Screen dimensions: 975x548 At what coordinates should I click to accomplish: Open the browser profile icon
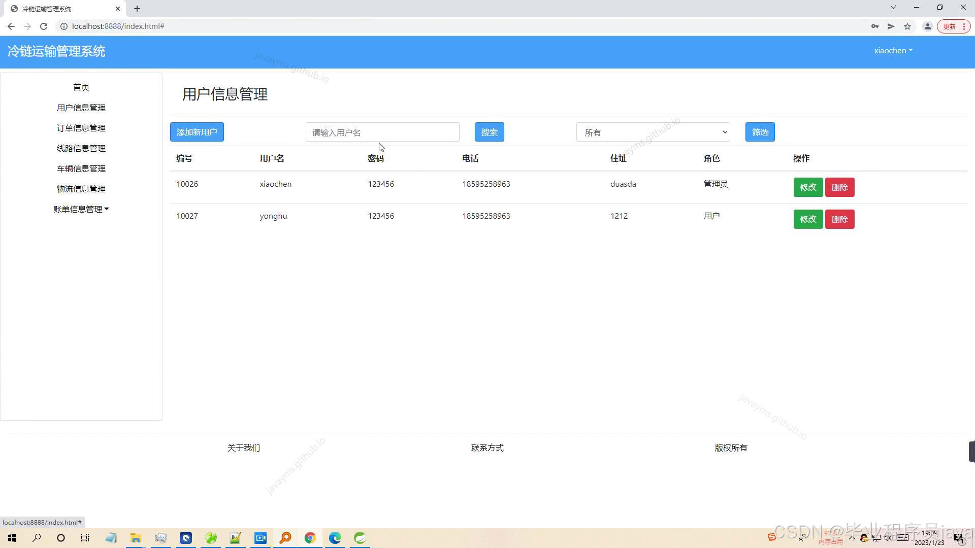point(928,26)
